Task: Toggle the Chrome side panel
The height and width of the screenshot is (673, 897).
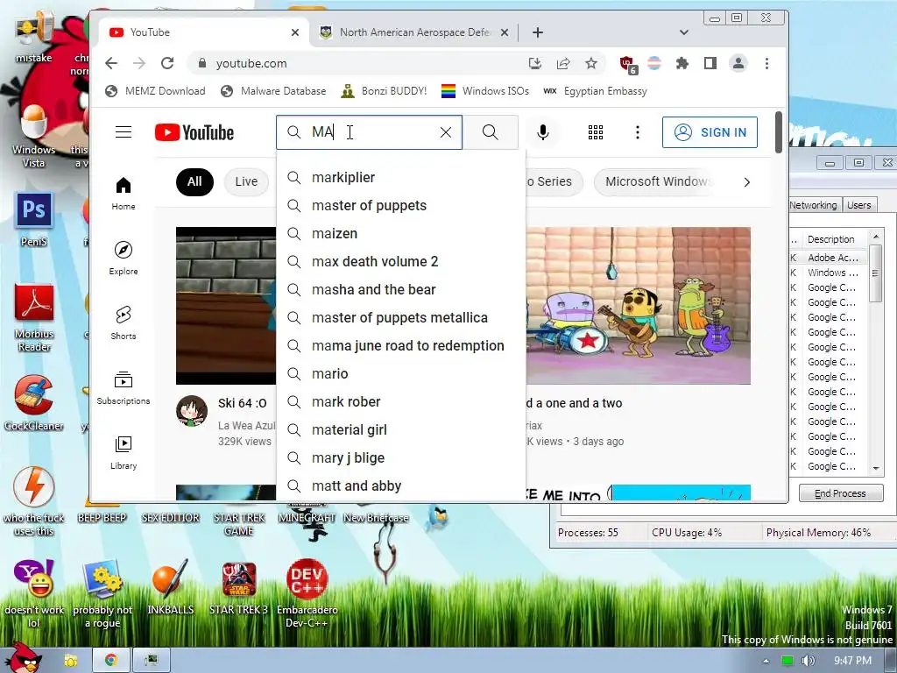Action: pos(710,63)
